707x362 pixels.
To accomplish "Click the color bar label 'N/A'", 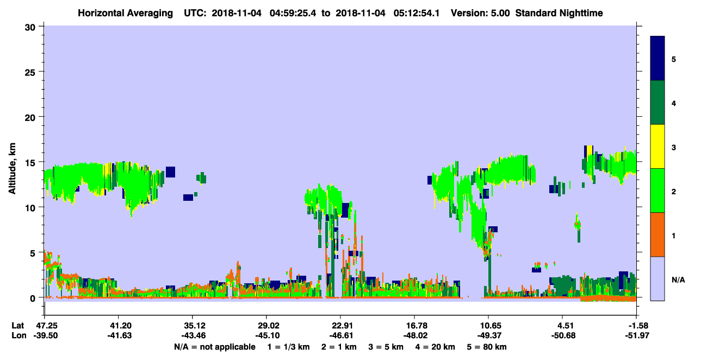I will pyautogui.click(x=678, y=280).
